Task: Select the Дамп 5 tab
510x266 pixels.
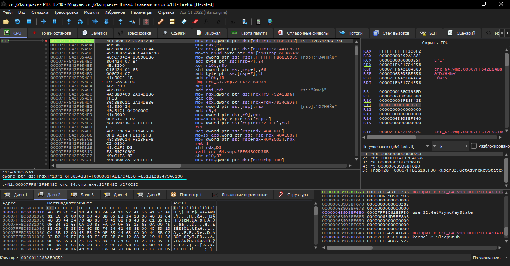Action: coord(149,195)
